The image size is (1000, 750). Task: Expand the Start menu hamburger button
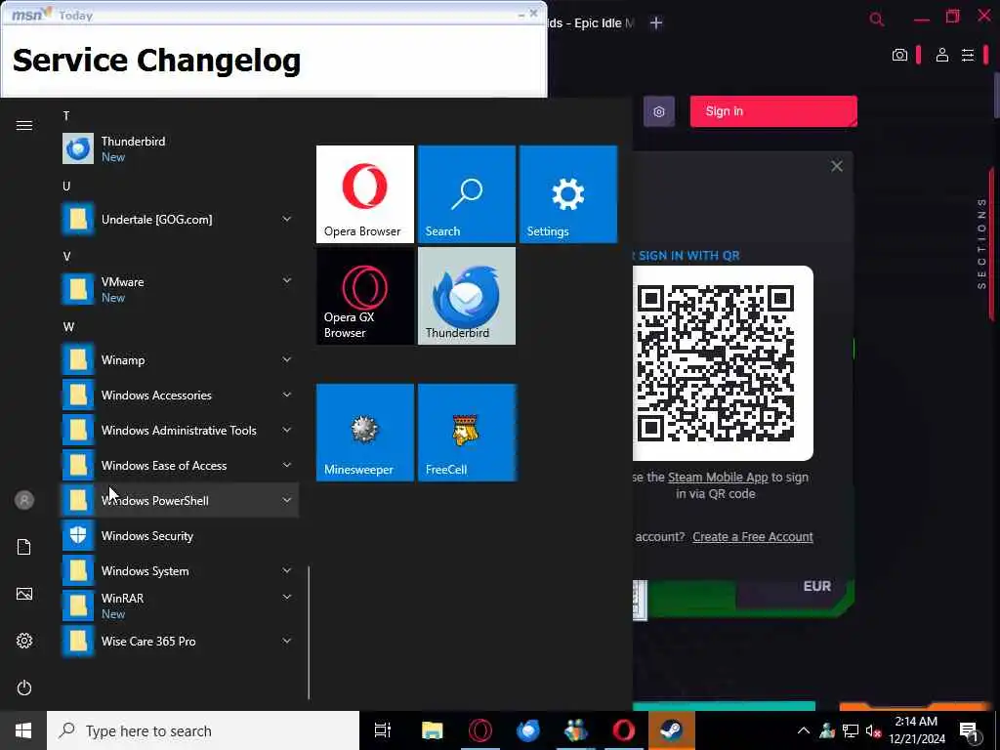[24, 126]
